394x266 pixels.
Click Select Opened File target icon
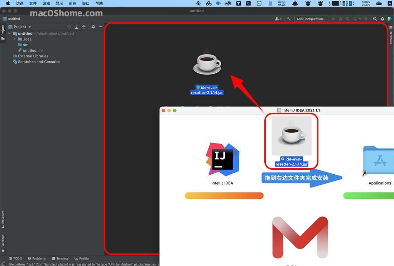(x=69, y=27)
